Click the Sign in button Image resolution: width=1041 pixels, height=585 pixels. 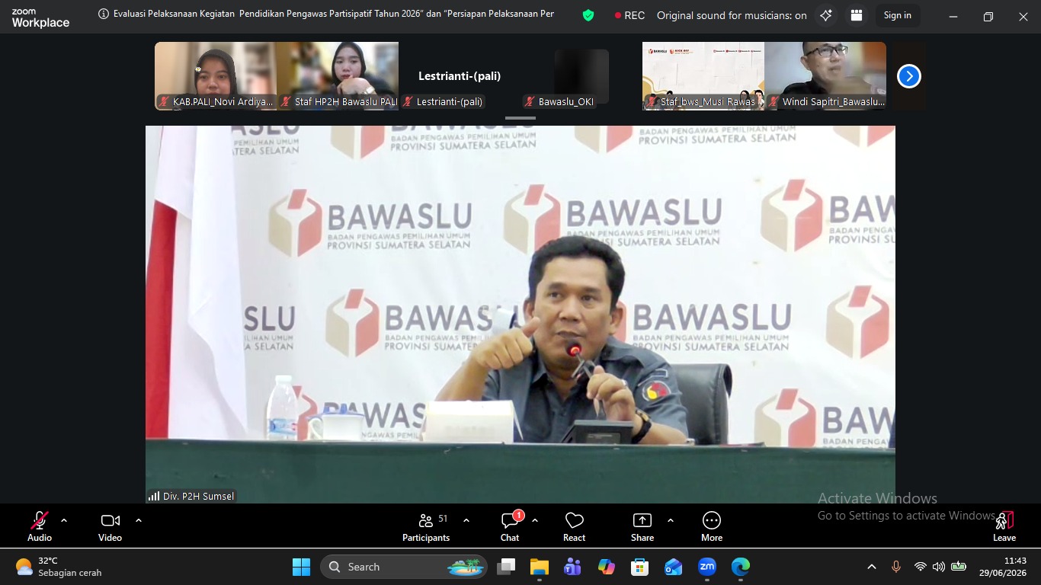point(898,15)
